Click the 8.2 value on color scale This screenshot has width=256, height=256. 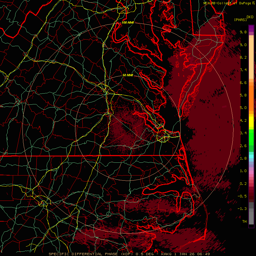point(243,57)
